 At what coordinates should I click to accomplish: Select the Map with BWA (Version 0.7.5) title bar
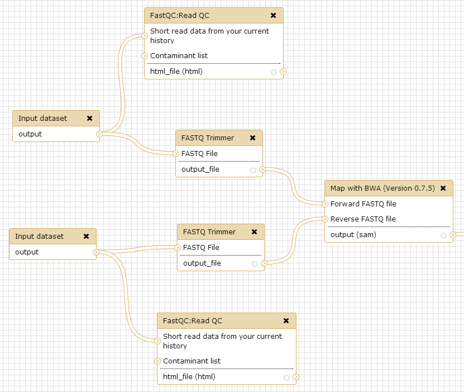point(389,188)
